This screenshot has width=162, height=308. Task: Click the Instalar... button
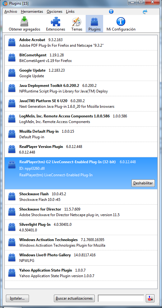[x=17, y=298]
